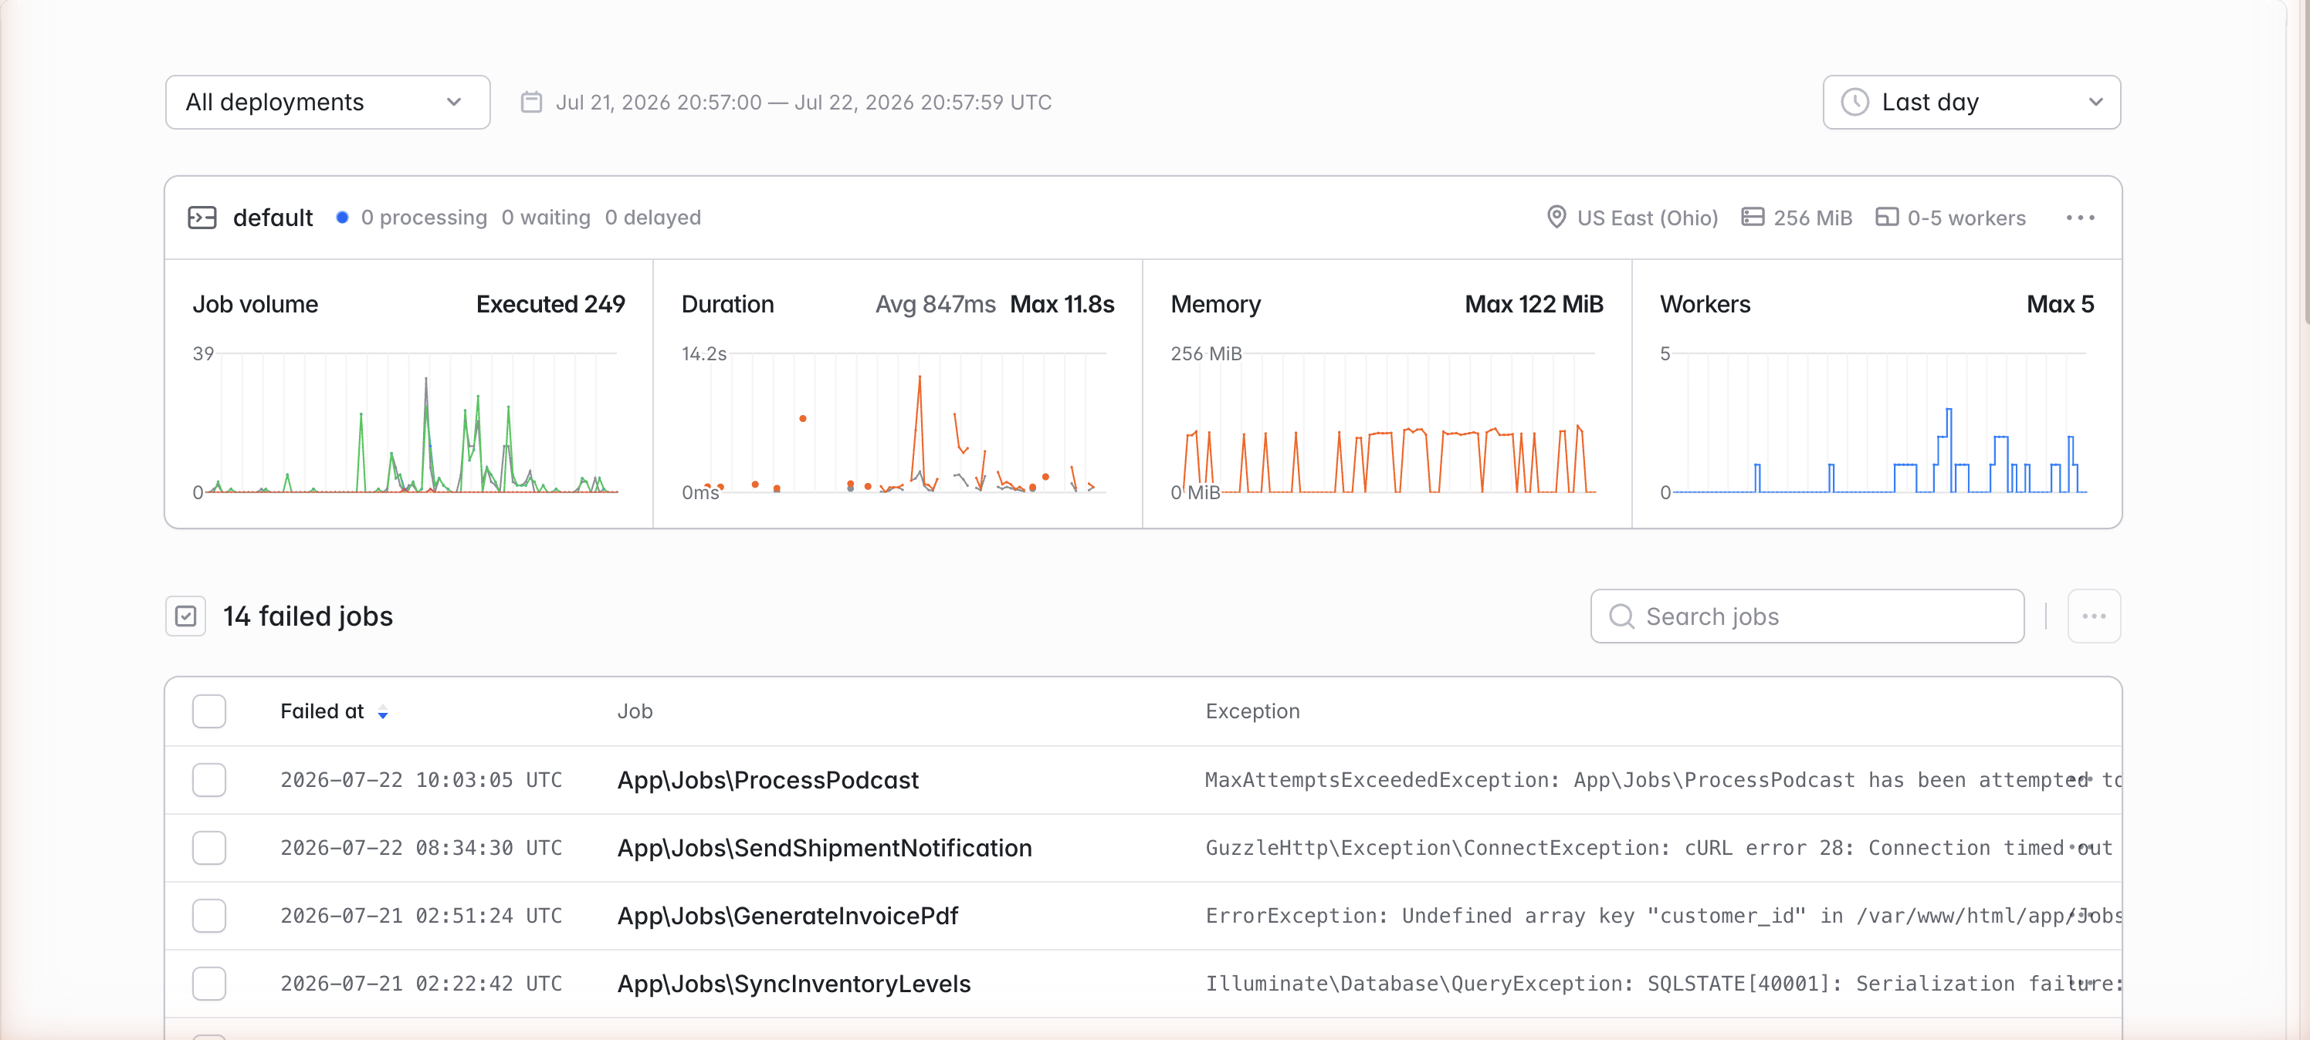Open the App\Jobs\ProcessPodcast job
The width and height of the screenshot is (2310, 1040).
pyautogui.click(x=767, y=780)
